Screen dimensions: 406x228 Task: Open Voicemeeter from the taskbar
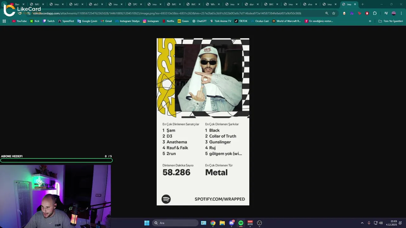pyautogui.click(x=250, y=223)
